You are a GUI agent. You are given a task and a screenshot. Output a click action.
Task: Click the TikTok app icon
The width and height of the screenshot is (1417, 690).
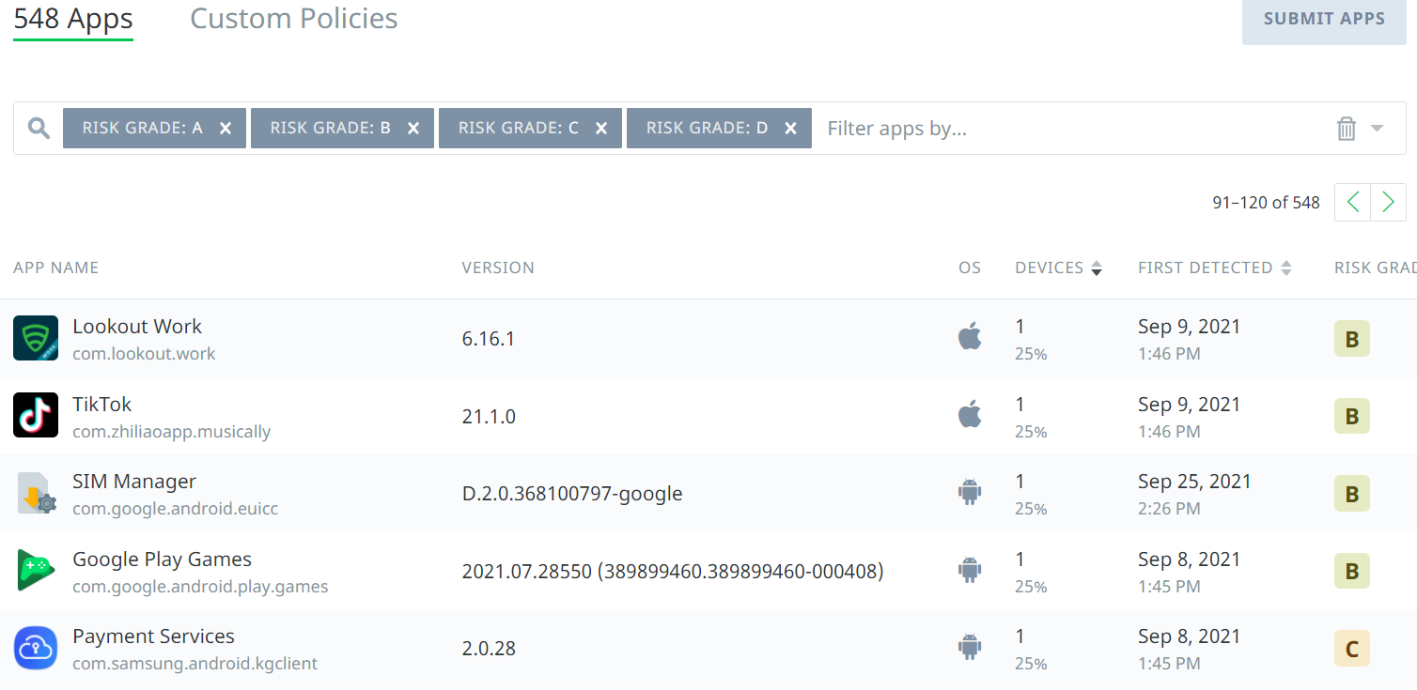[x=36, y=416]
